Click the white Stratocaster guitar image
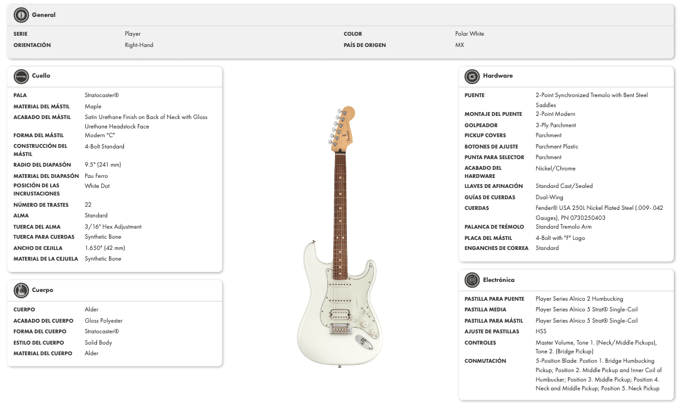 tap(339, 237)
